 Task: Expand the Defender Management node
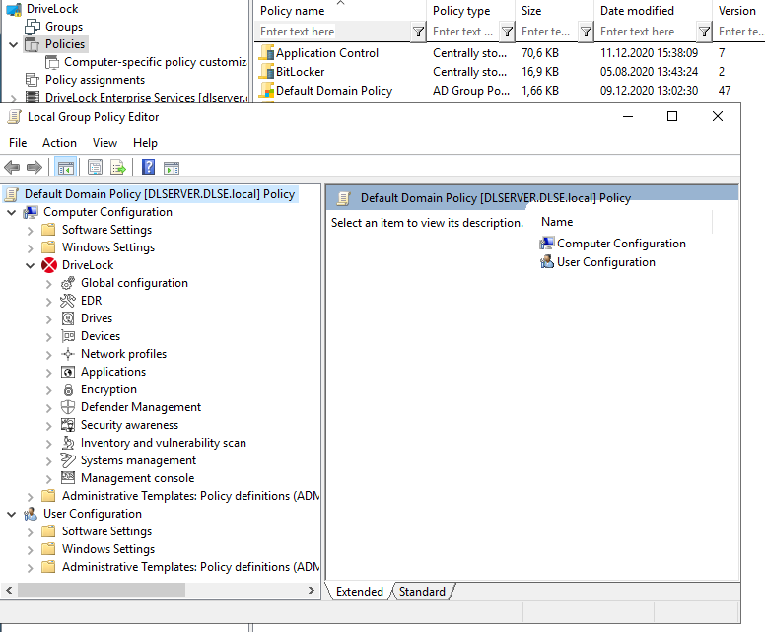(x=48, y=408)
